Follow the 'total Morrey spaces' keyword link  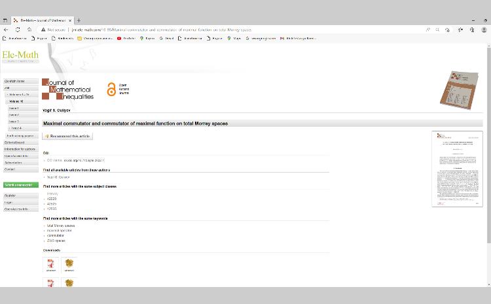point(61,226)
